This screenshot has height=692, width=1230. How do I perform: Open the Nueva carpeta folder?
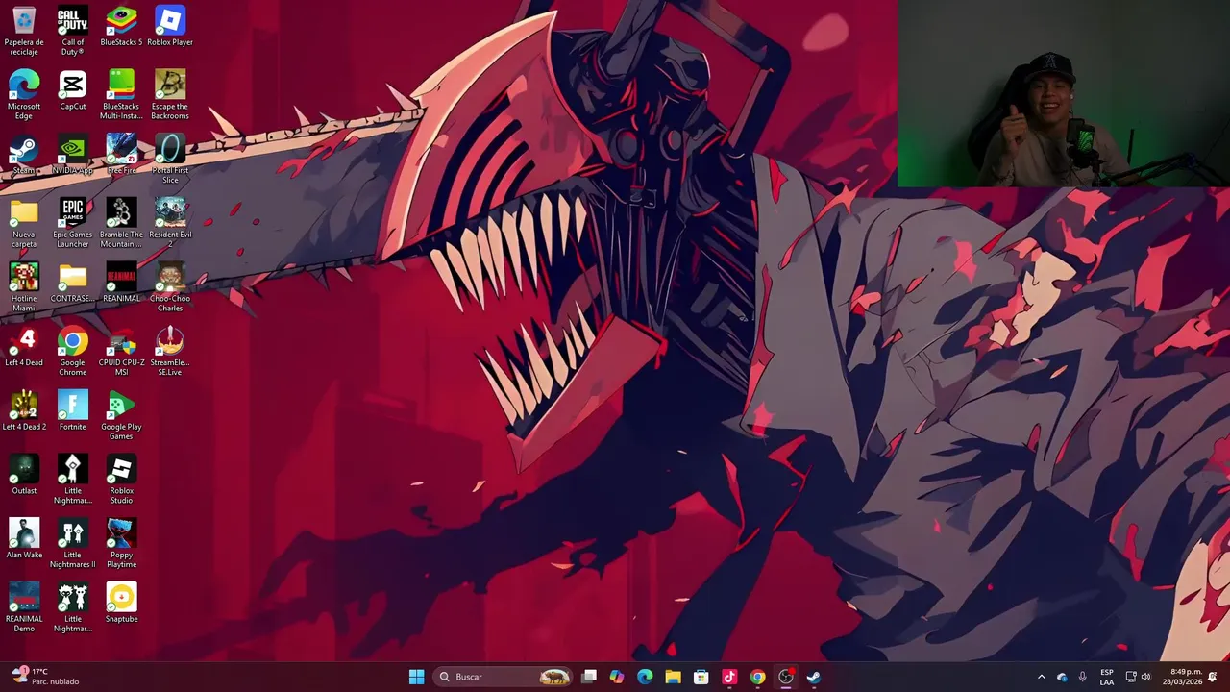[x=24, y=223]
